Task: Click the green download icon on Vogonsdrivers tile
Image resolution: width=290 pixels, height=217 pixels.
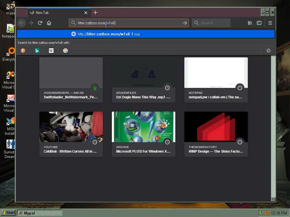Action: tap(95, 88)
